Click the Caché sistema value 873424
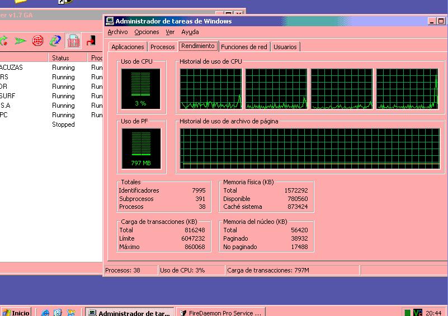The height and width of the screenshot is (316, 448). pos(298,207)
